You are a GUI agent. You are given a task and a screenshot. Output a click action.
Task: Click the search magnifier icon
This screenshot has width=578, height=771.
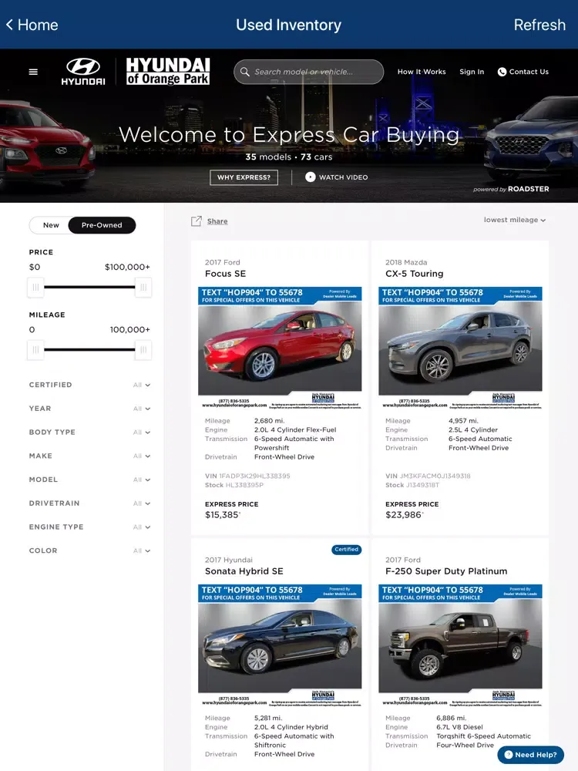[245, 72]
